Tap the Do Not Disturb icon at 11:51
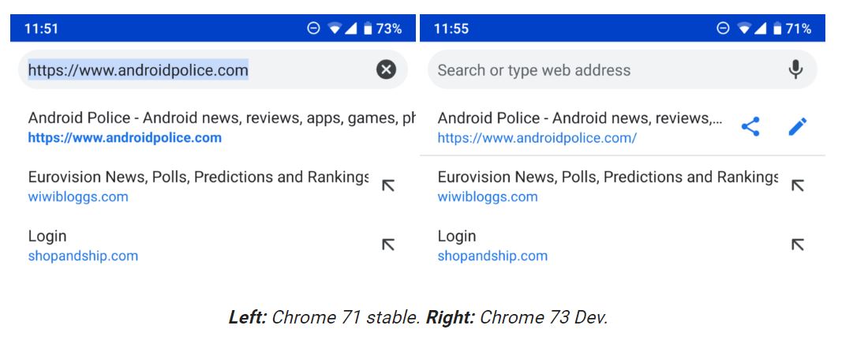The image size is (853, 344). tap(313, 29)
